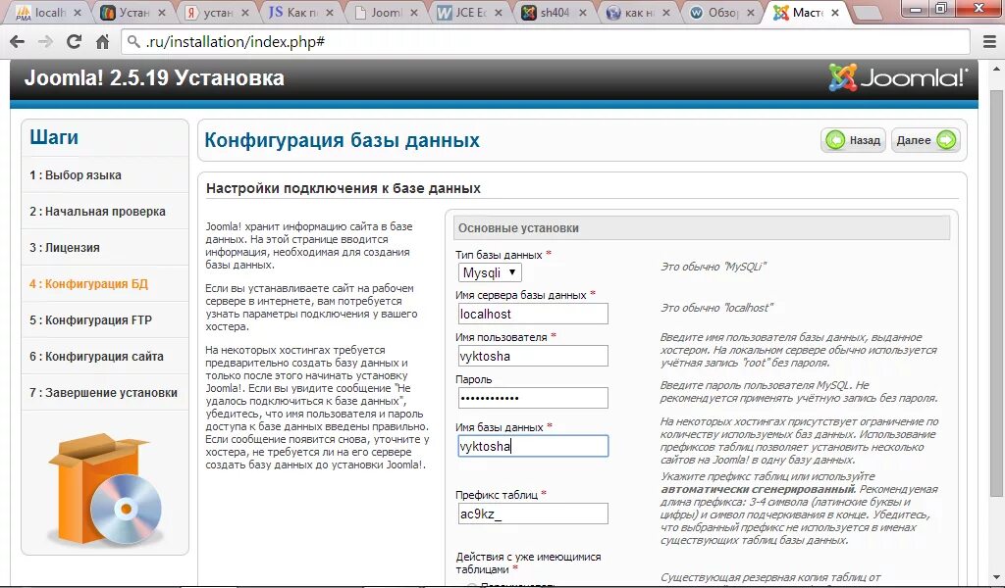Screen dimensions: 1005x588
Task: Switch to the как н tab
Action: [x=638, y=12]
